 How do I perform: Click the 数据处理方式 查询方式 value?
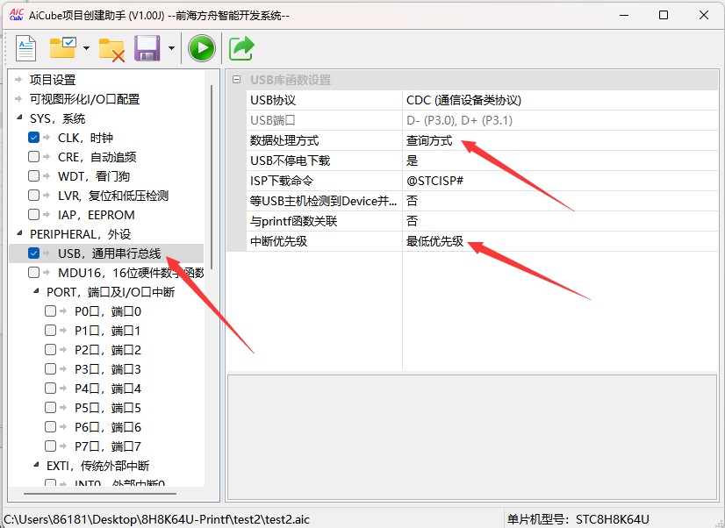tap(560, 140)
